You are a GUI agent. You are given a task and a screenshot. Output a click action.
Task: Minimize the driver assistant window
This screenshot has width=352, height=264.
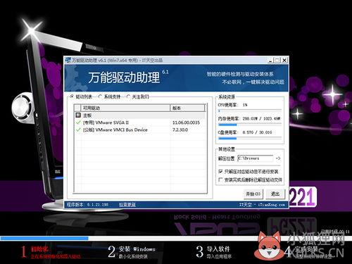click(x=270, y=61)
